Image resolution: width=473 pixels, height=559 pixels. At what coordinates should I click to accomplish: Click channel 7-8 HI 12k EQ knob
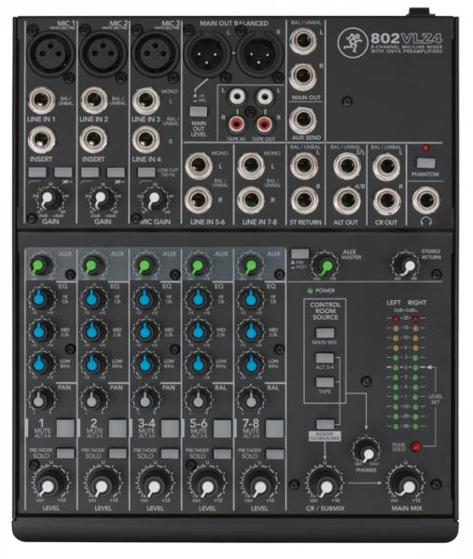pos(249,299)
